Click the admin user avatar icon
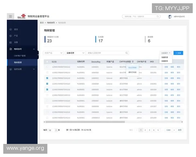 click(170, 16)
